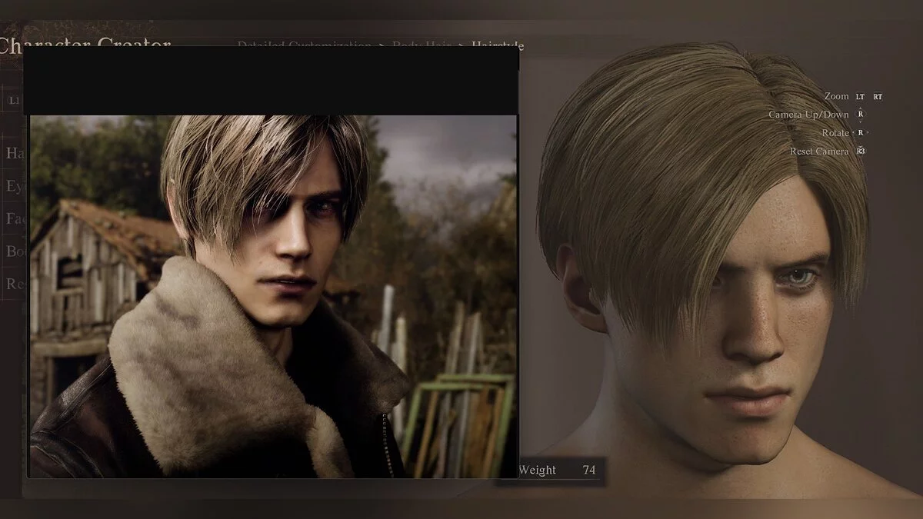923x519 pixels.
Task: Click the Rotate label
Action: 835,133
